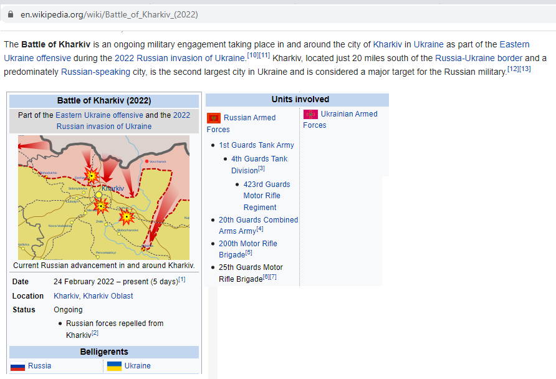Click citation [10] in the intro

pyautogui.click(x=252, y=55)
